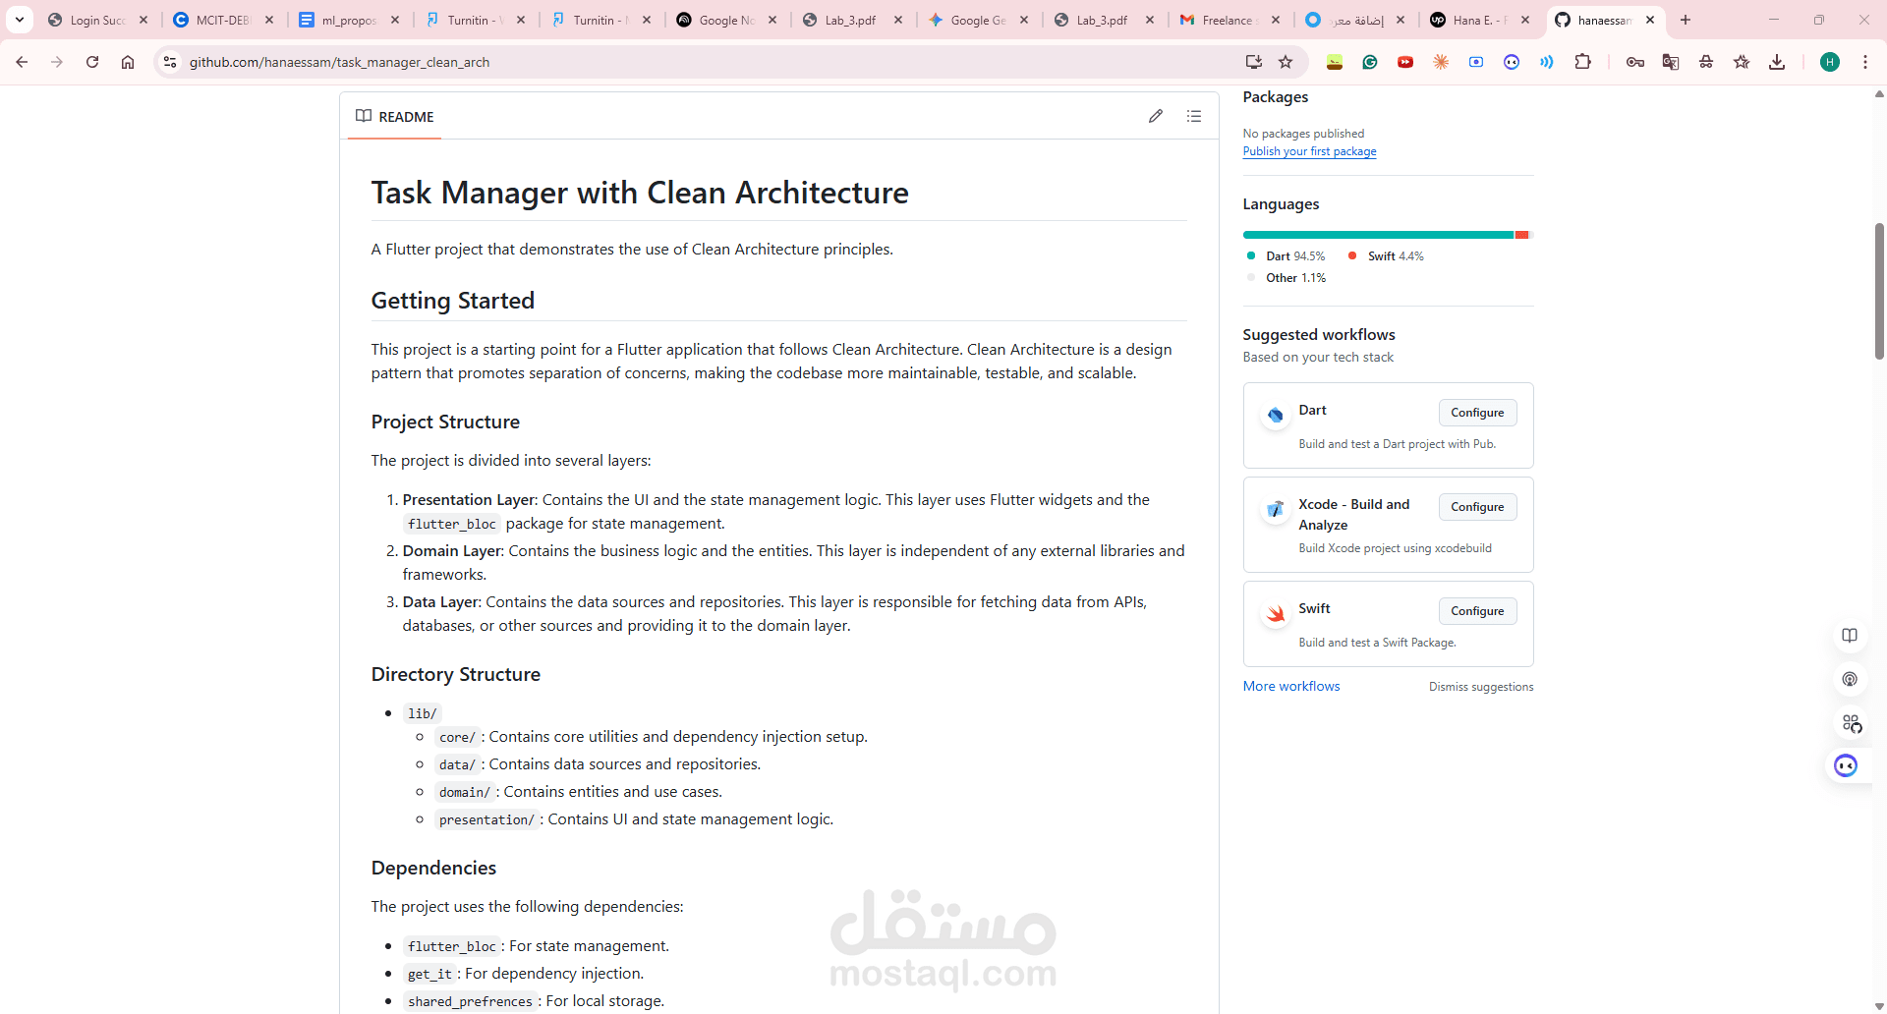Open the blue robot-face extension in the toolbar

coord(1512,62)
